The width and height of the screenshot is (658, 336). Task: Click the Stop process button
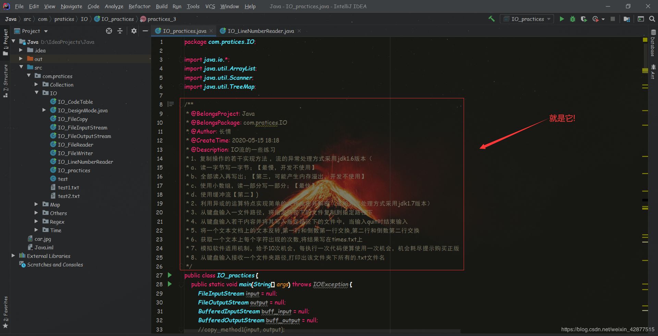coord(613,19)
